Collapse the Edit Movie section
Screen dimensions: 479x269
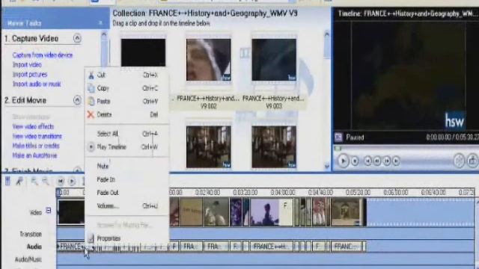coord(77,99)
